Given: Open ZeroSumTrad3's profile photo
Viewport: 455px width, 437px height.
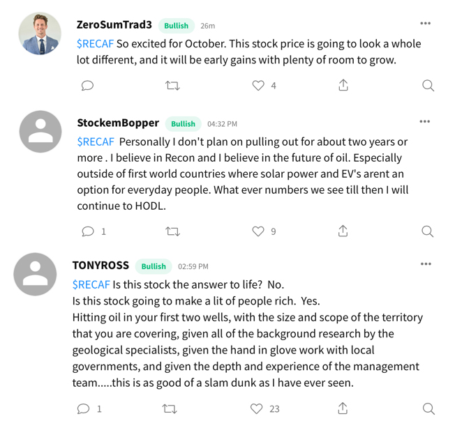Looking at the screenshot, I should coord(40,33).
